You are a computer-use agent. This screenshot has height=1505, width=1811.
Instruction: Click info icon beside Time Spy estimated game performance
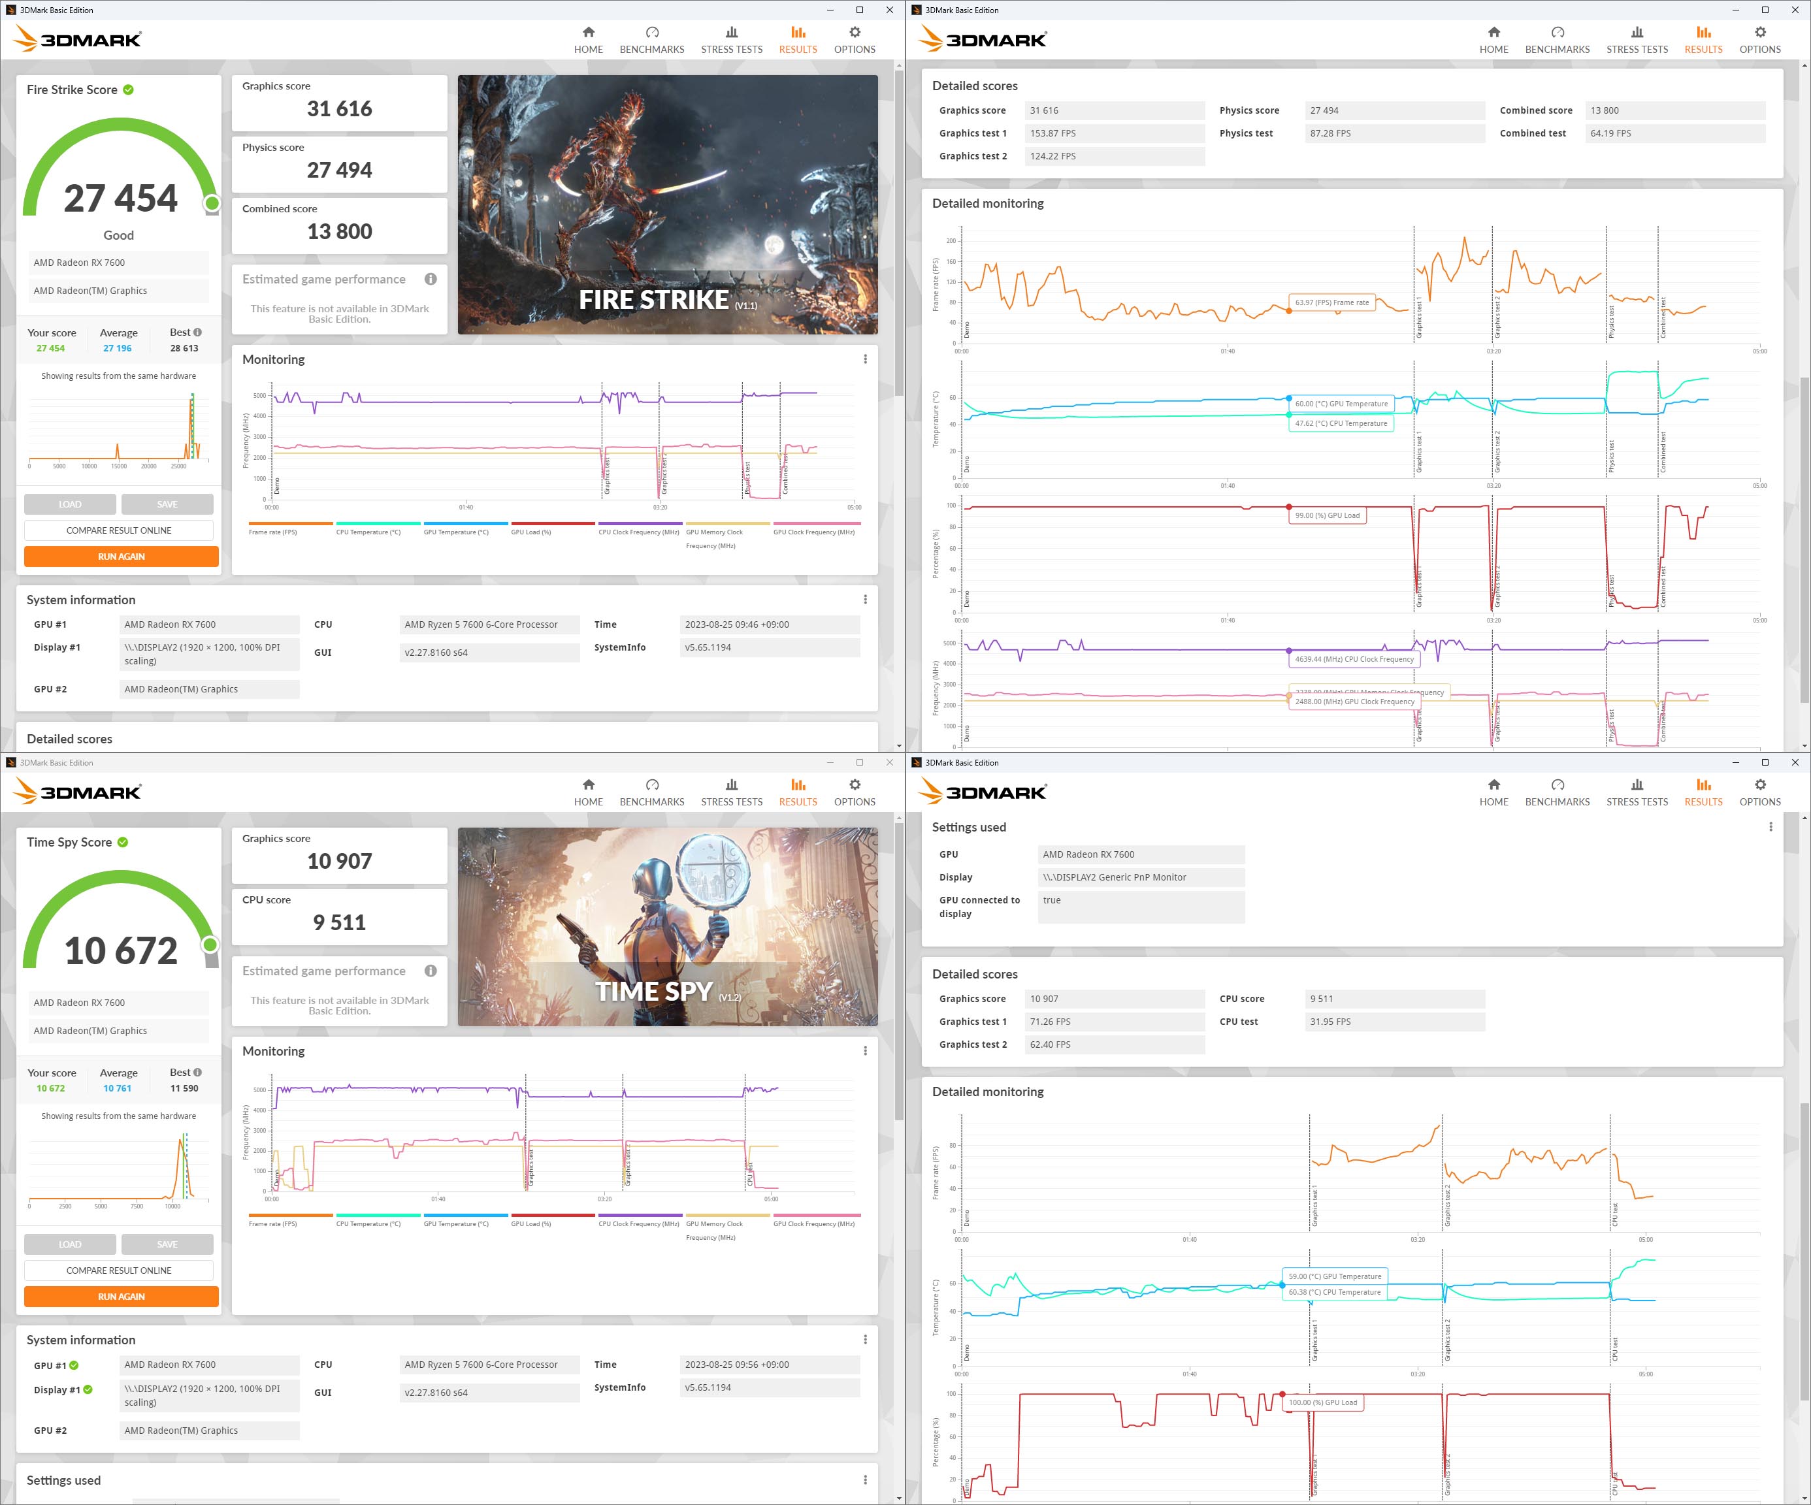(x=431, y=971)
